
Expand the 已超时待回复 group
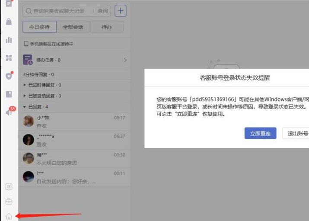click(74, 85)
